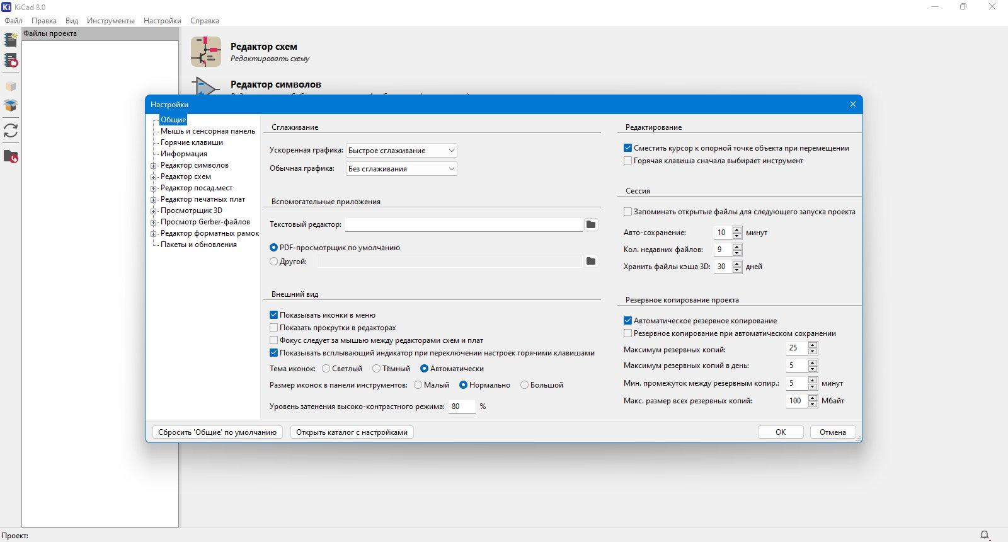Select 'Горячие клавиши' settings page
This screenshot has height=542, width=1008.
[192, 142]
